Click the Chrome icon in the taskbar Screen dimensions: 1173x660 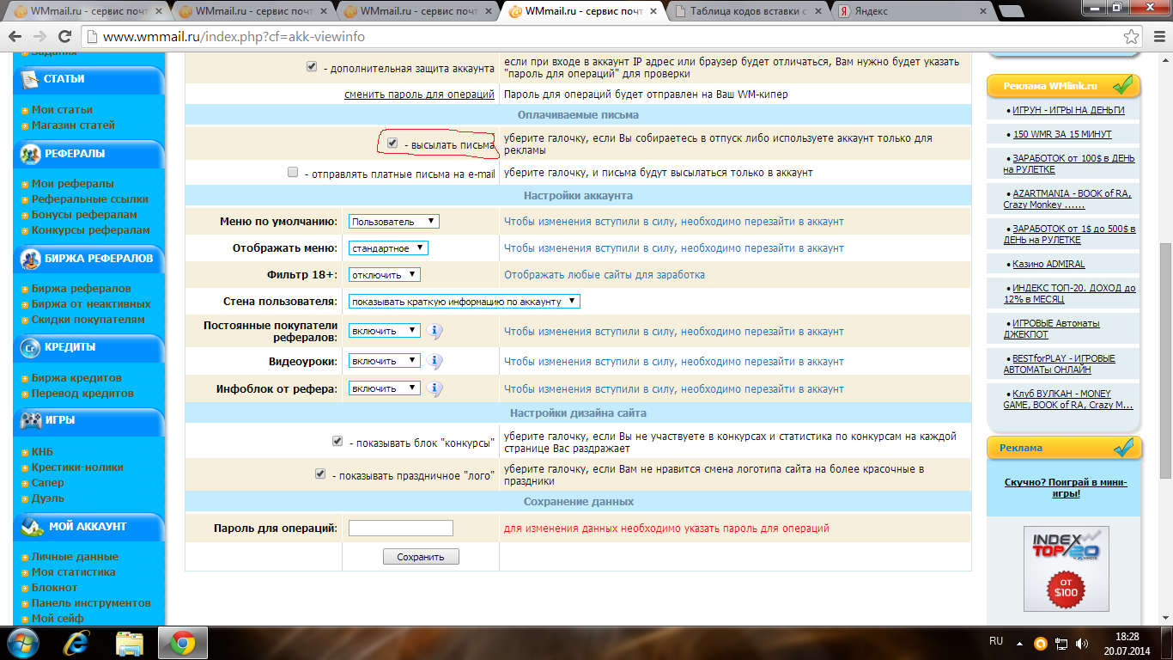point(181,643)
